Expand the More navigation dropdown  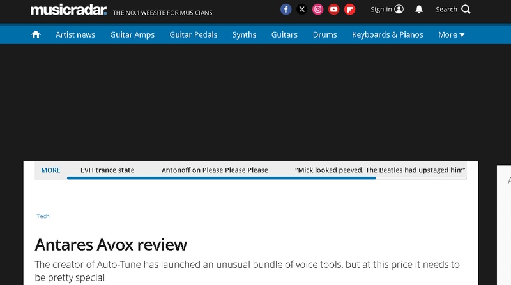point(452,34)
